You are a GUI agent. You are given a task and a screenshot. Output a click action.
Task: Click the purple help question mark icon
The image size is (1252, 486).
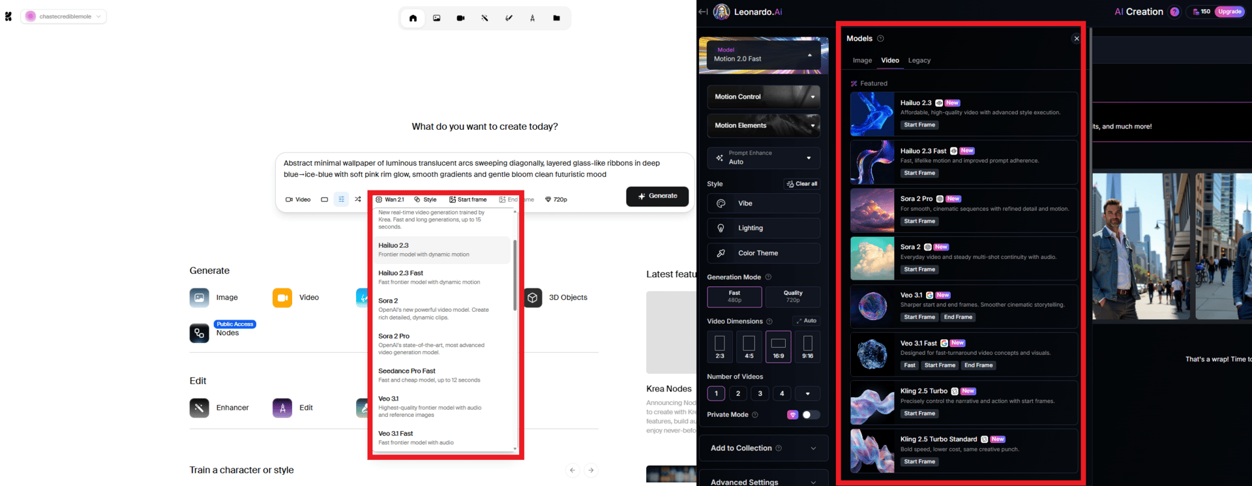[x=1174, y=12]
